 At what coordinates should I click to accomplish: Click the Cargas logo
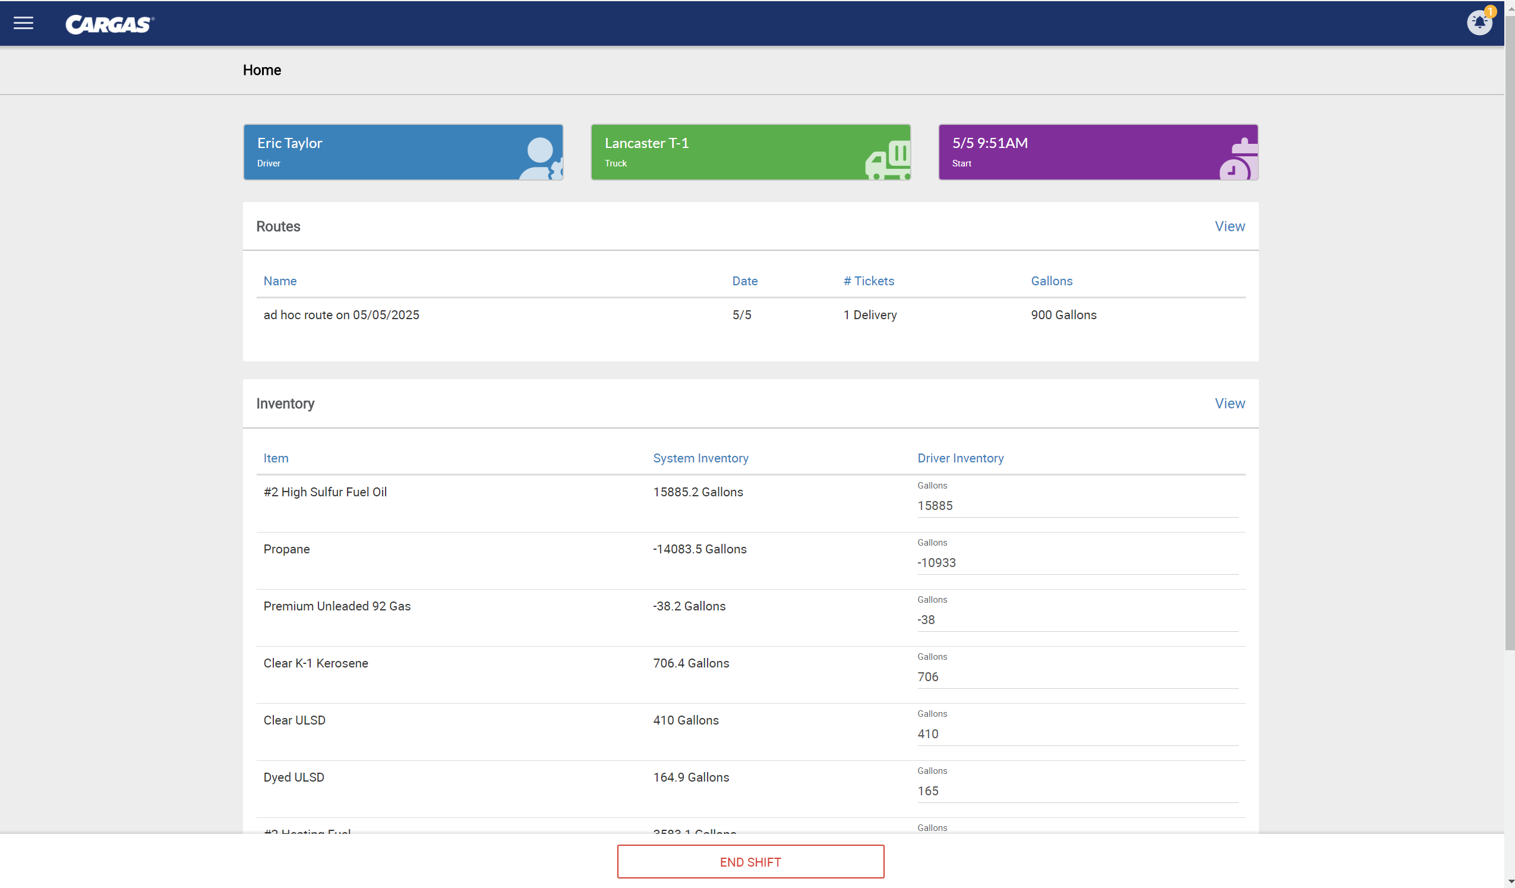[x=109, y=24]
